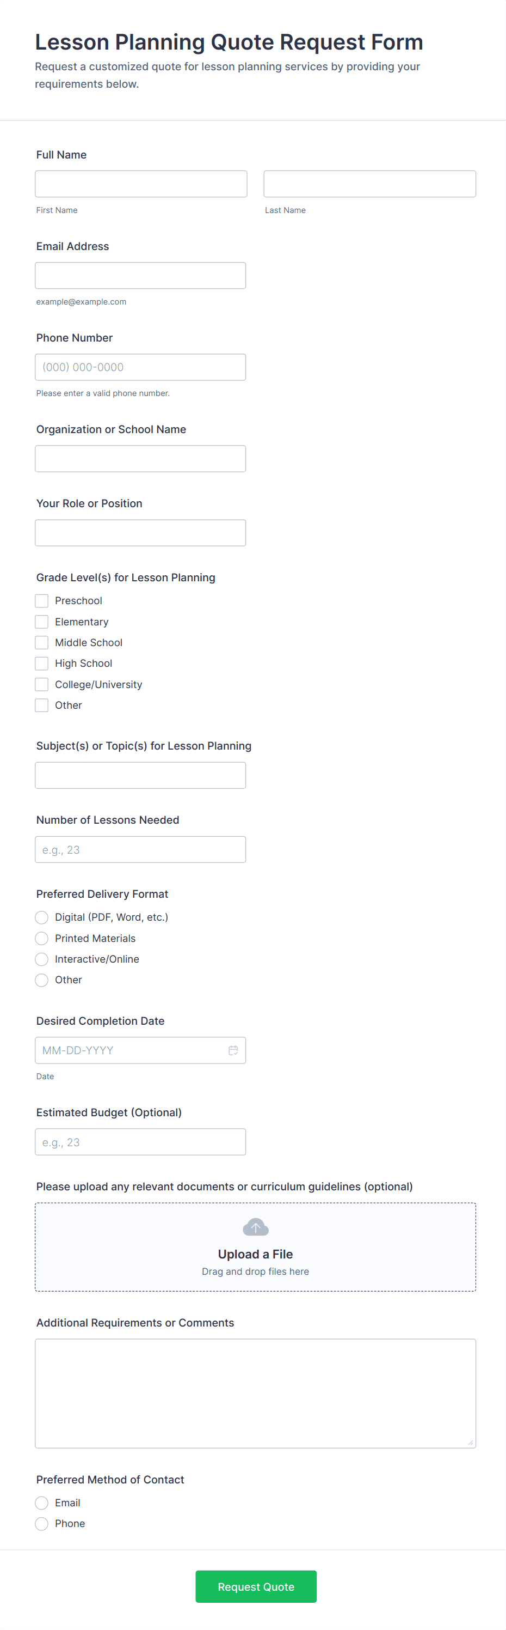The height and width of the screenshot is (1630, 506).
Task: Select Email as preferred contact method
Action: pyautogui.click(x=42, y=1503)
